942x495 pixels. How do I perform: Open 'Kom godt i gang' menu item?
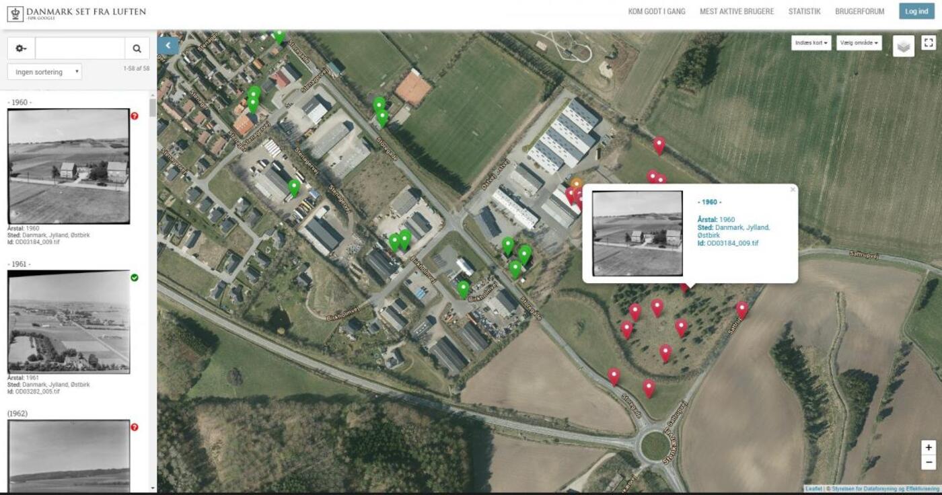pyautogui.click(x=656, y=11)
